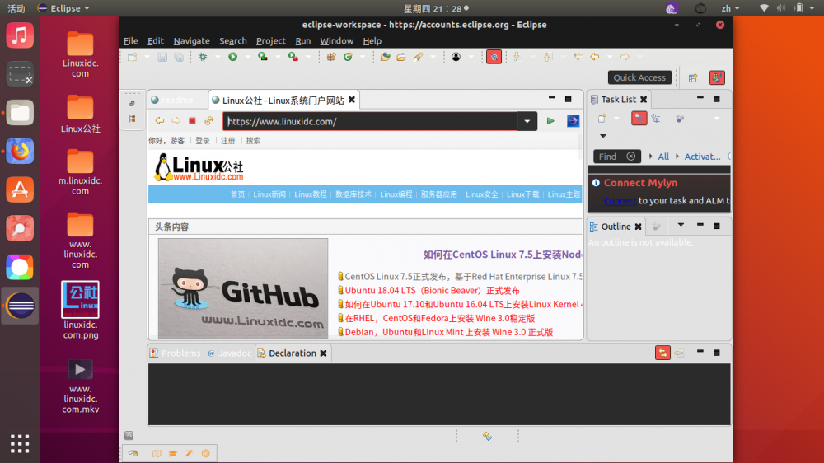Screen dimensions: 824x463
Task: Launch Debug with the bug icon
Action: click(x=203, y=57)
